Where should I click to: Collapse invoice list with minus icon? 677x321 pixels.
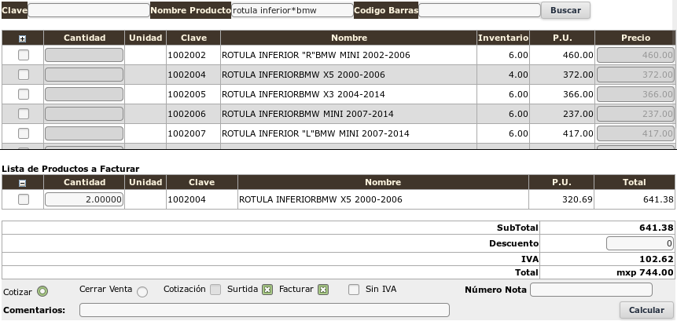coord(23,183)
